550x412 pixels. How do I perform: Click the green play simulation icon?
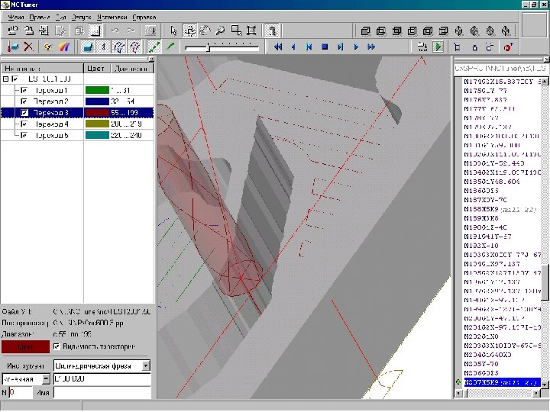438,47
